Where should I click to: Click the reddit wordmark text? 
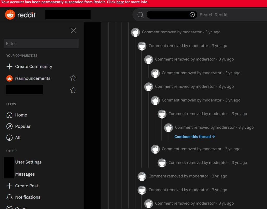pyautogui.click(x=27, y=15)
